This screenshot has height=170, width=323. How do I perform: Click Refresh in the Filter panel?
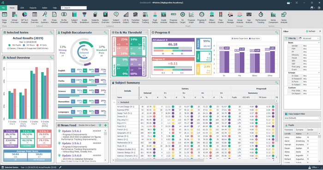pos(311,31)
